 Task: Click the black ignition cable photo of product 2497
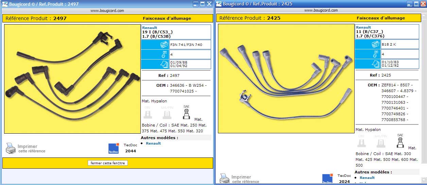(72, 79)
